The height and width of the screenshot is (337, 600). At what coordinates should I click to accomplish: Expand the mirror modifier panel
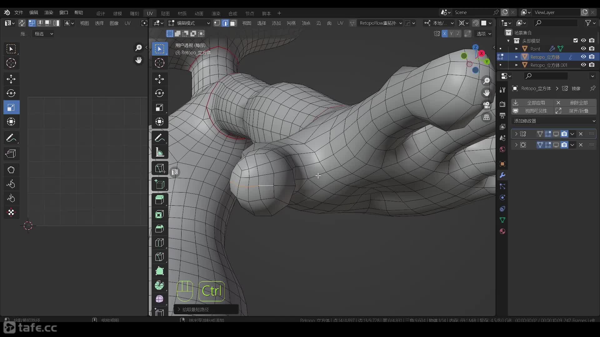tap(516, 134)
